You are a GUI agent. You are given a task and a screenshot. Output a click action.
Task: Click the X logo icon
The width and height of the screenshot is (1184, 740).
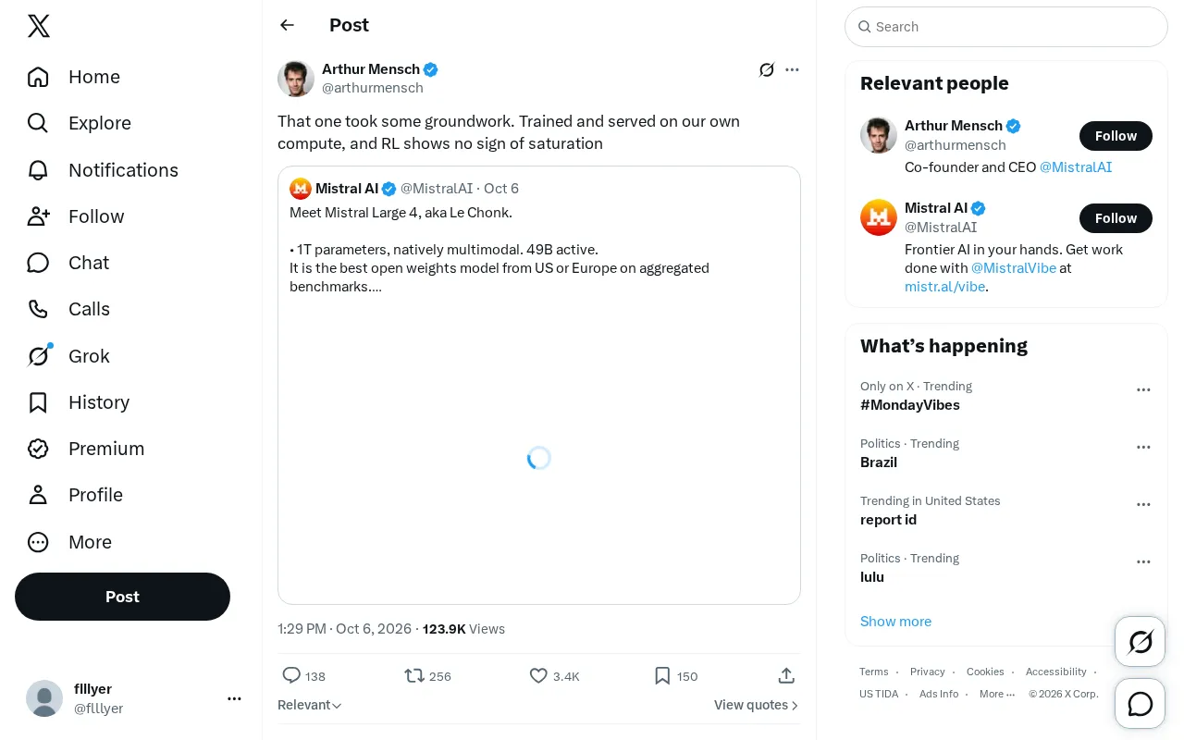coord(39,26)
